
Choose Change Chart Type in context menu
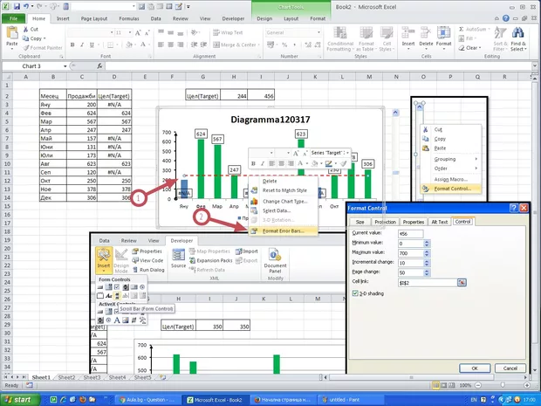point(283,202)
